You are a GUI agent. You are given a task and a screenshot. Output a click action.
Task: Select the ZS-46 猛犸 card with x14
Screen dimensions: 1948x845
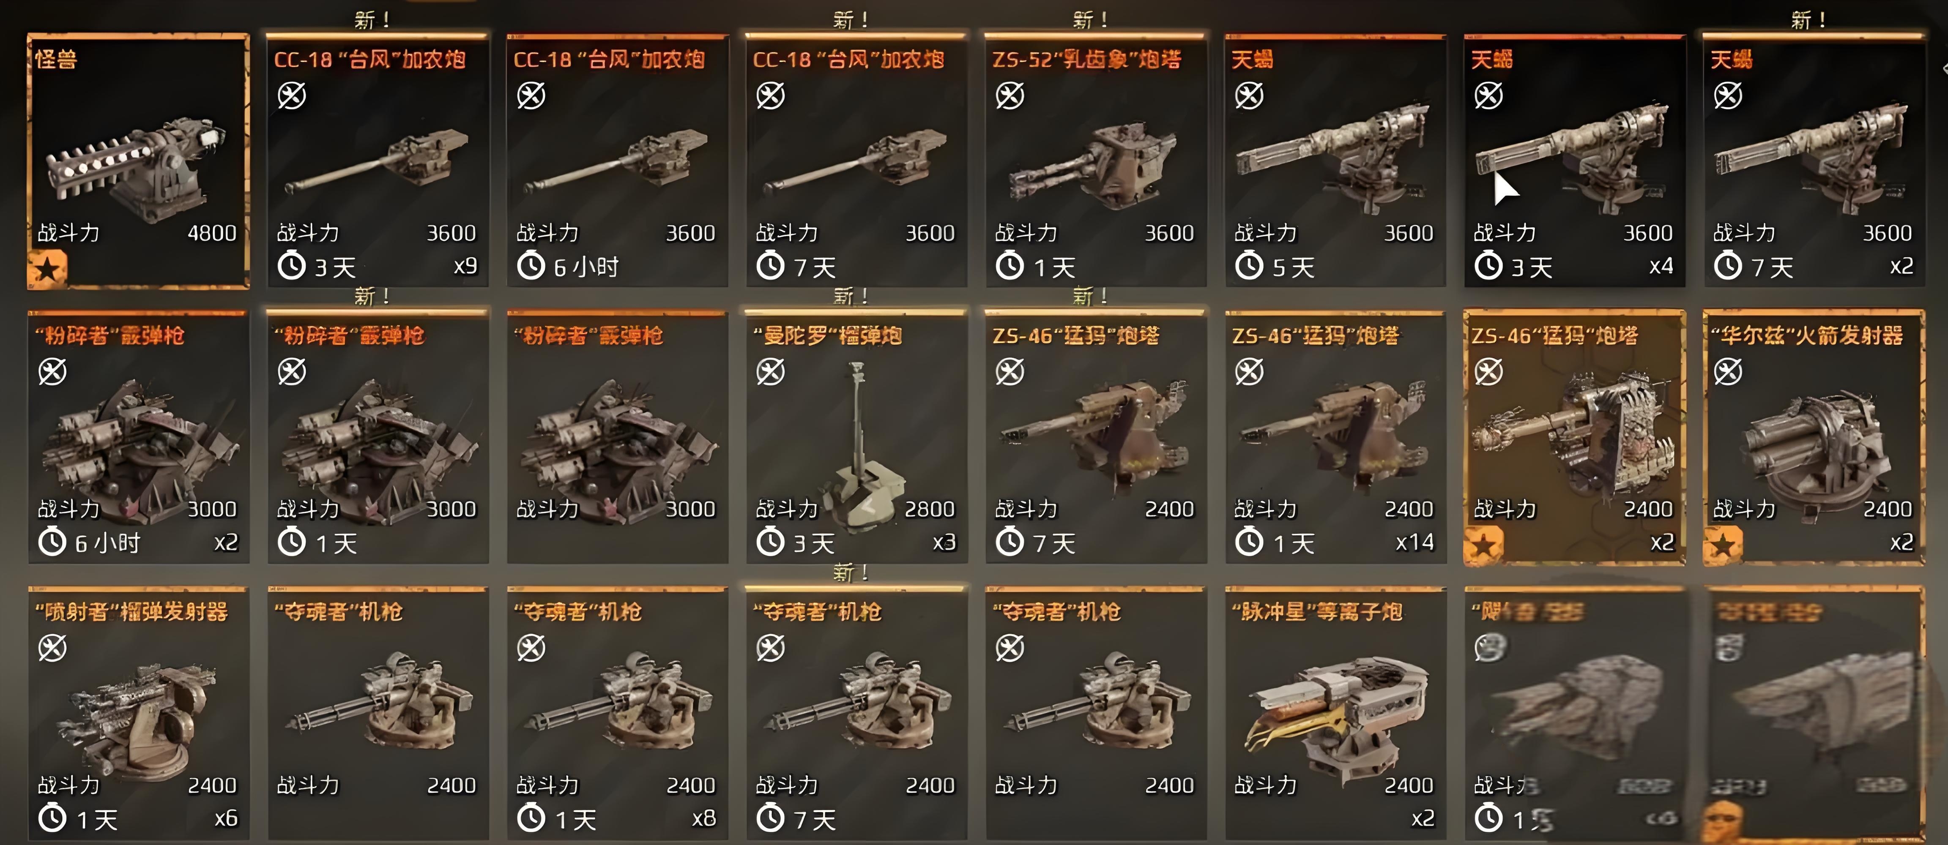(1335, 437)
